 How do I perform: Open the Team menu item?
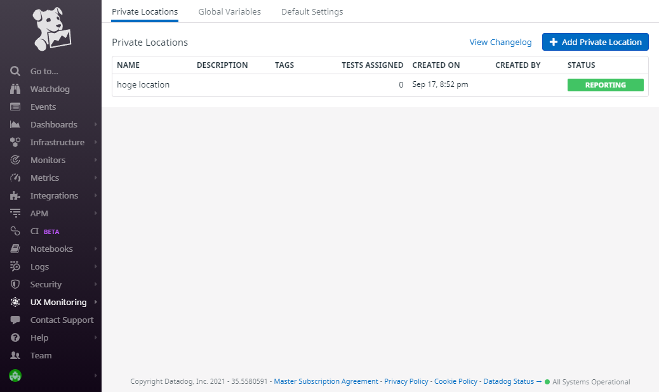[41, 355]
